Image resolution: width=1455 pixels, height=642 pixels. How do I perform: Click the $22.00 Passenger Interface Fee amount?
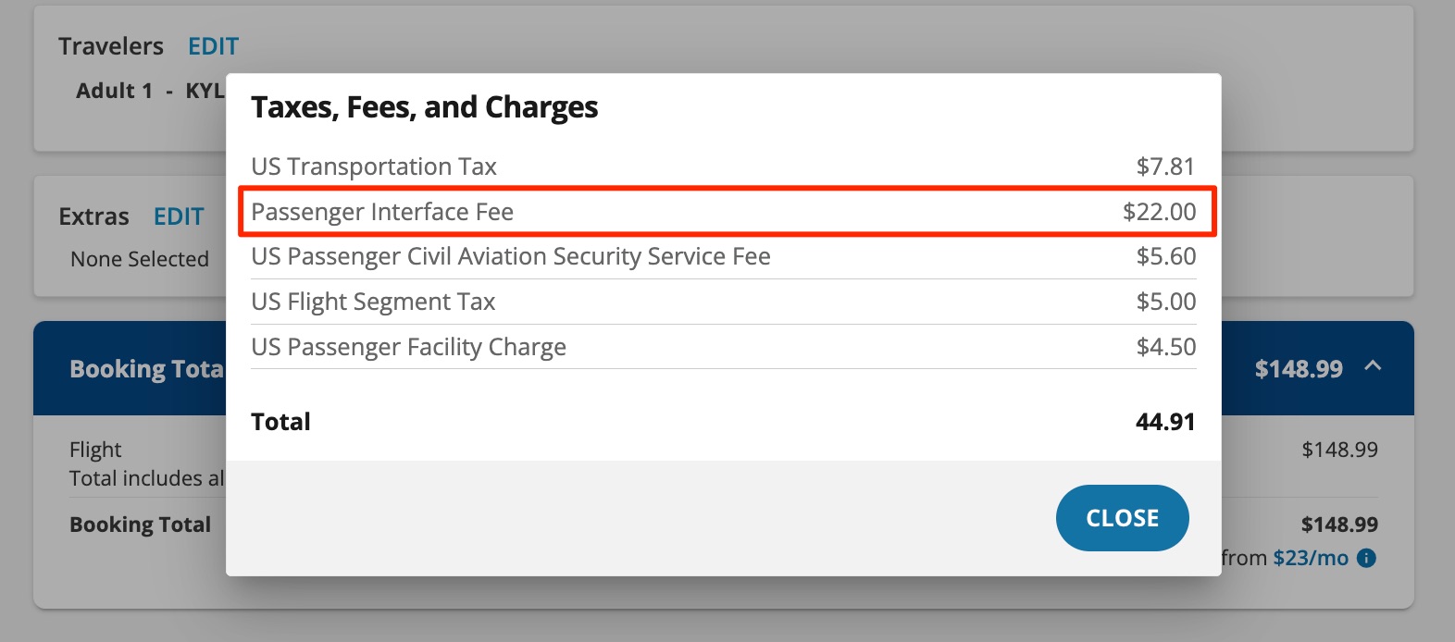click(1159, 212)
